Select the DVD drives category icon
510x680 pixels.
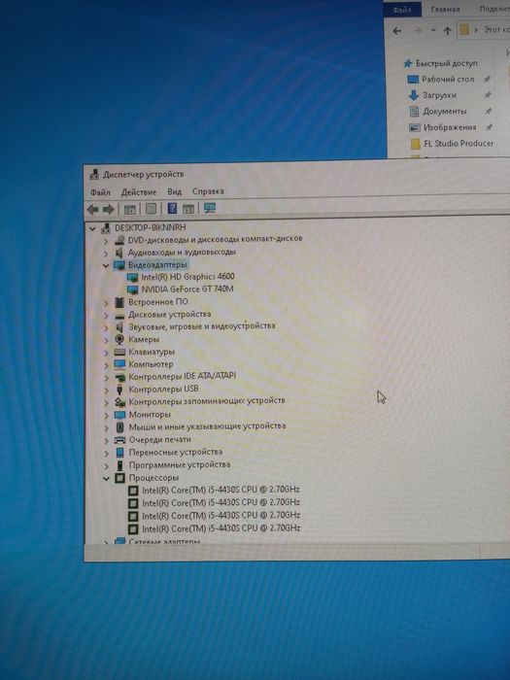pyautogui.click(x=119, y=240)
